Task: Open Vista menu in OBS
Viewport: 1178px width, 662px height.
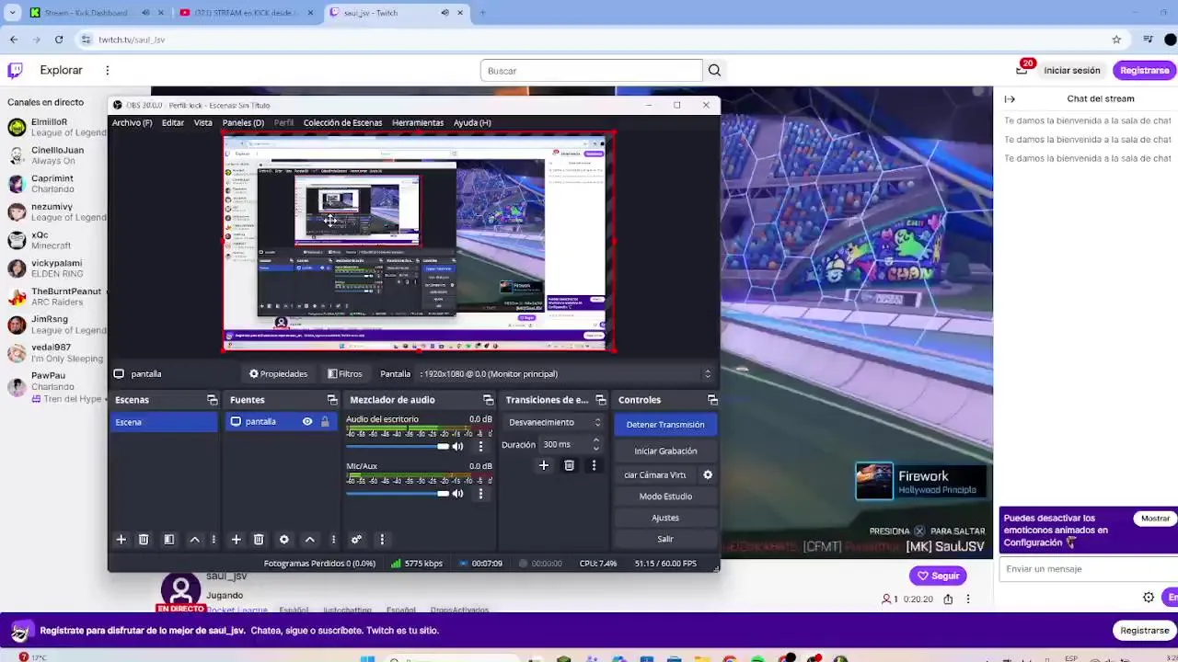Action: point(203,123)
